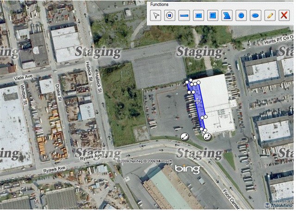The width and height of the screenshot is (296, 211).
Task: Click the resize handle with diagonal arrows
Action: click(185, 137)
